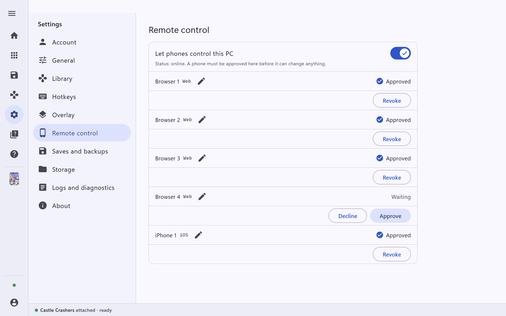
Task: Revoke access for Browser 2
Action: 392,139
